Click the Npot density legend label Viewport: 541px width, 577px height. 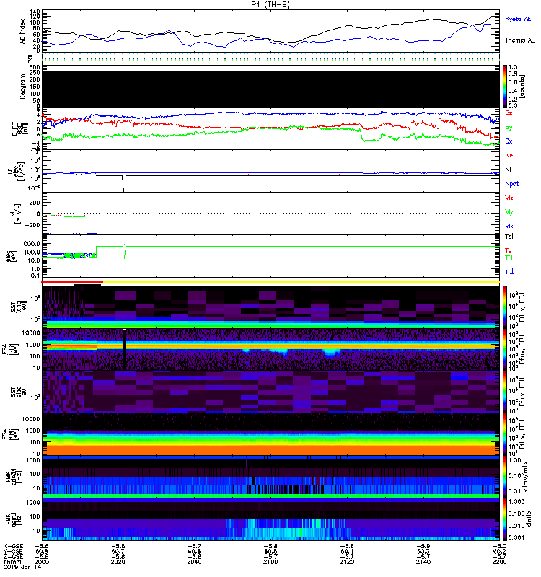tap(511, 184)
